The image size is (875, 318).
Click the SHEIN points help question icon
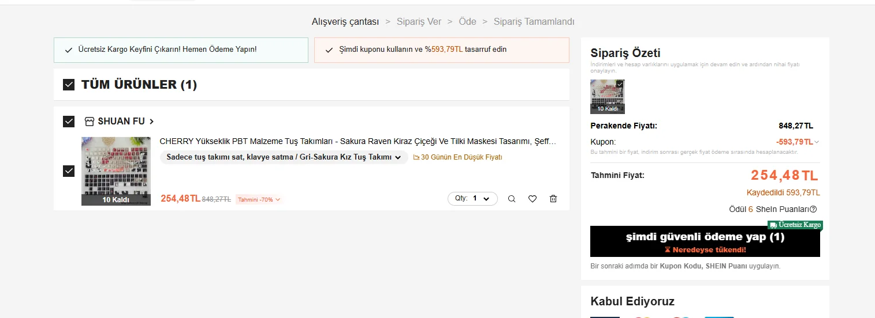click(813, 209)
